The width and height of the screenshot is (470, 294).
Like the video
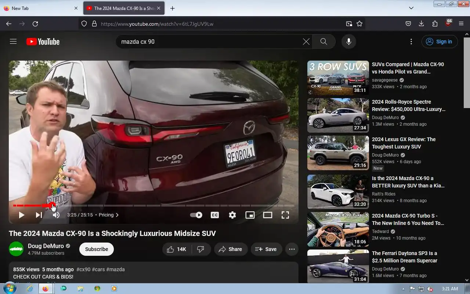point(177,249)
